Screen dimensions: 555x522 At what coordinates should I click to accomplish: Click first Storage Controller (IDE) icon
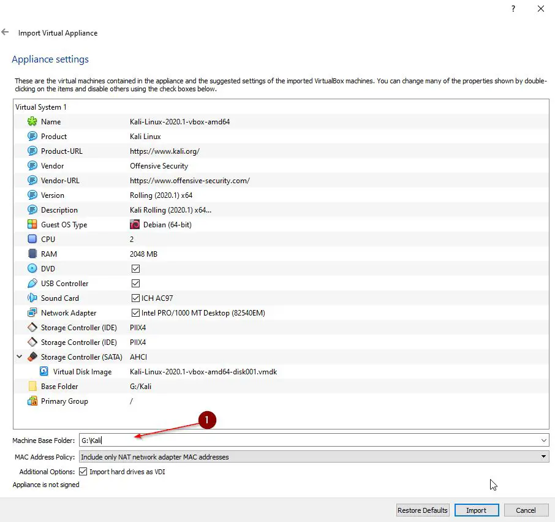point(32,327)
